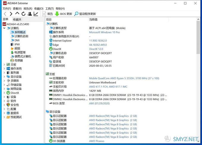Expand the 显示设备 tree node

tap(4, 77)
